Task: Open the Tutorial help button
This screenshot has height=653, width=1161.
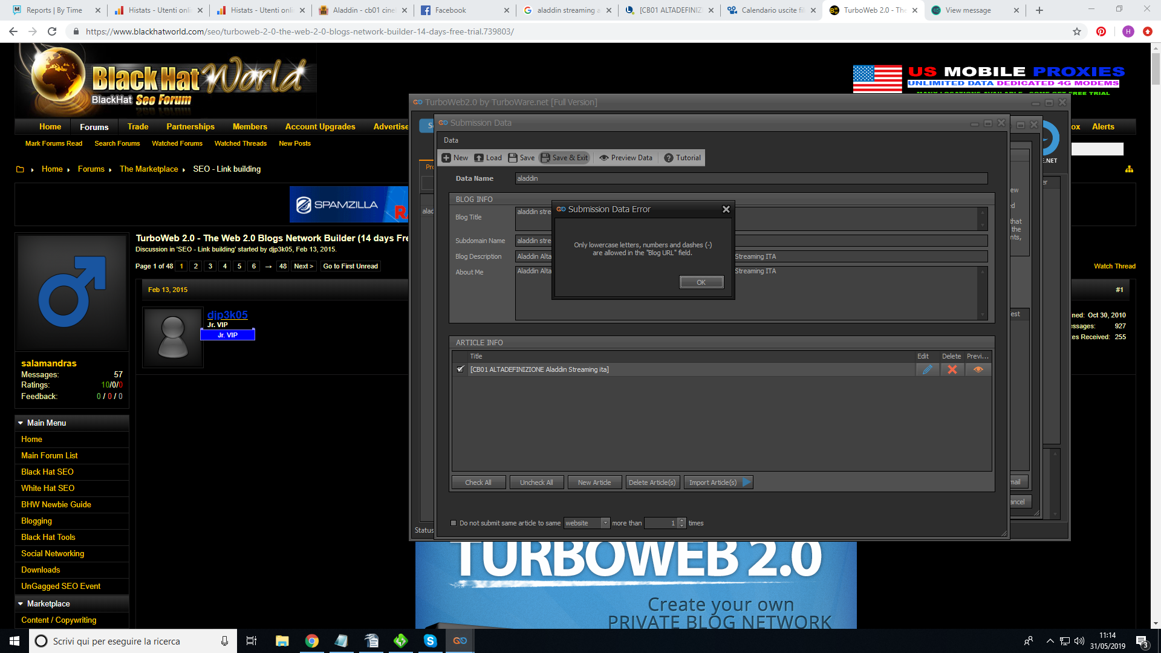Action: pyautogui.click(x=683, y=158)
